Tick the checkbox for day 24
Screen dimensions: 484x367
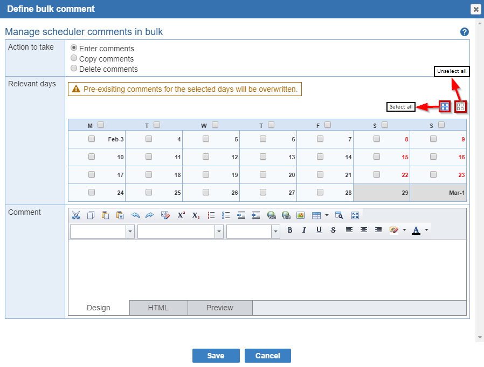(92, 192)
